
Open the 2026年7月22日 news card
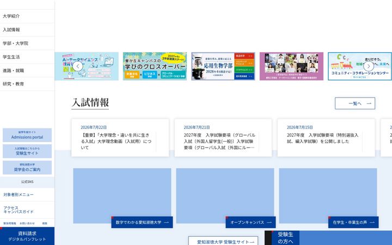tap(120, 138)
